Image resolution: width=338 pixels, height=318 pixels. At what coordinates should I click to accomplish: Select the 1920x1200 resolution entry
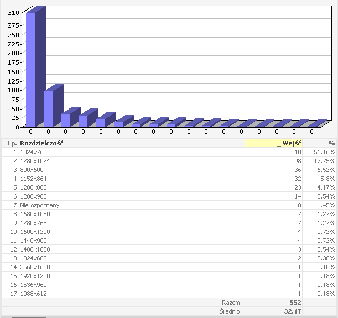(35, 276)
